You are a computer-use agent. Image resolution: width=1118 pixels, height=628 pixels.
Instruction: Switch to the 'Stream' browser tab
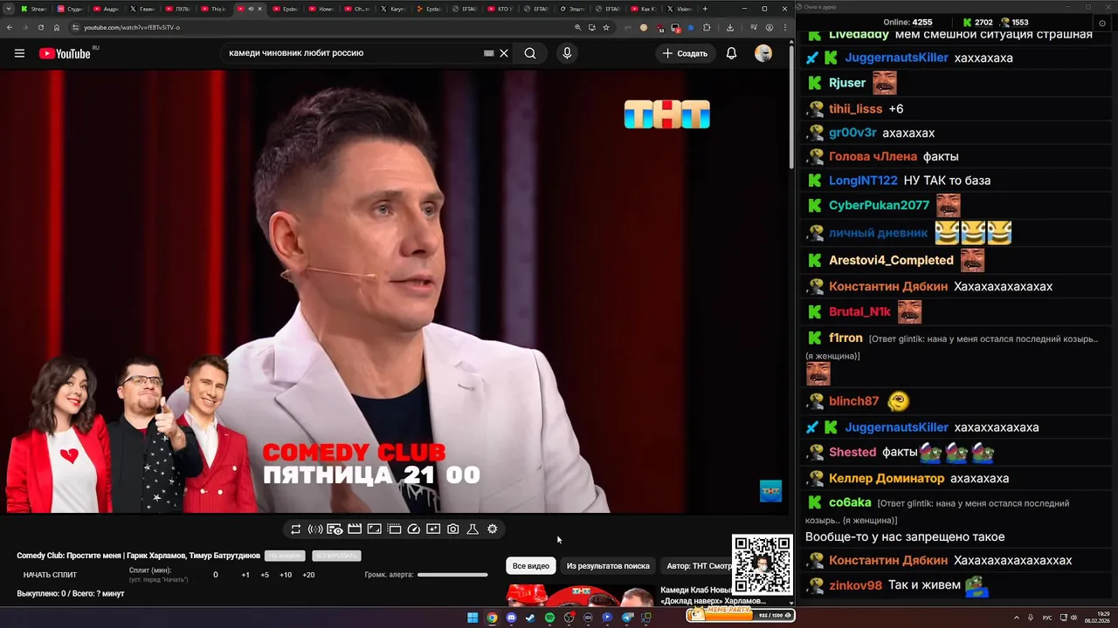(x=34, y=9)
